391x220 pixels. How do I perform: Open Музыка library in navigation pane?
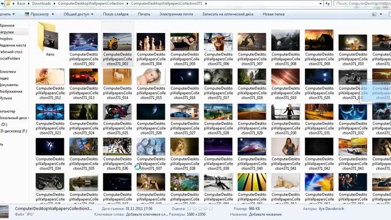pyautogui.click(x=6, y=98)
